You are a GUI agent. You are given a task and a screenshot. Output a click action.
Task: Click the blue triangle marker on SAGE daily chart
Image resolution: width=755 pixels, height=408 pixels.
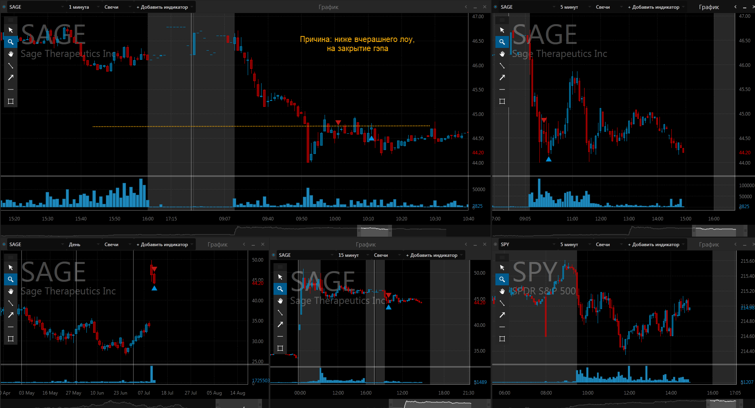click(x=155, y=288)
